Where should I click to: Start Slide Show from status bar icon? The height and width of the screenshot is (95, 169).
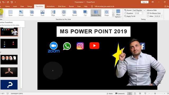click(x=145, y=93)
